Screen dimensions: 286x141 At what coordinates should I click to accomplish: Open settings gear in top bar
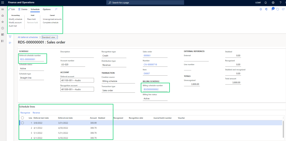click(273, 3)
